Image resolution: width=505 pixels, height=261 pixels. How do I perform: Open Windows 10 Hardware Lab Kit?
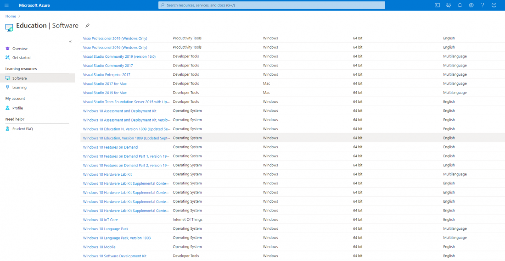click(107, 174)
